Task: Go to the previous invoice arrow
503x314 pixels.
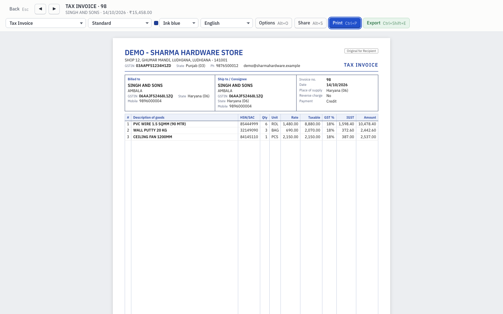Action: pos(40,9)
